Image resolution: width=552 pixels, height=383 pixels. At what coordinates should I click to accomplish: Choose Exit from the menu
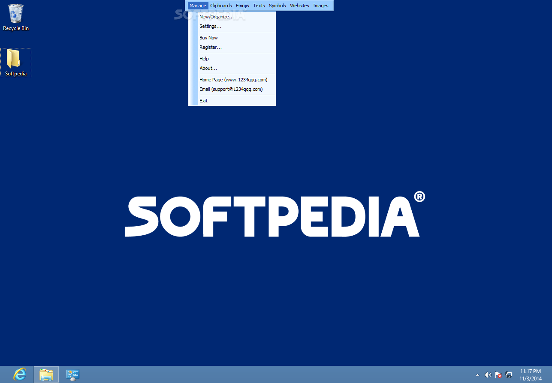tap(232, 101)
